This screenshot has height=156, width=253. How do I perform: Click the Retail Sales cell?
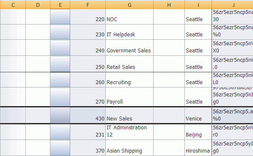tap(129, 64)
